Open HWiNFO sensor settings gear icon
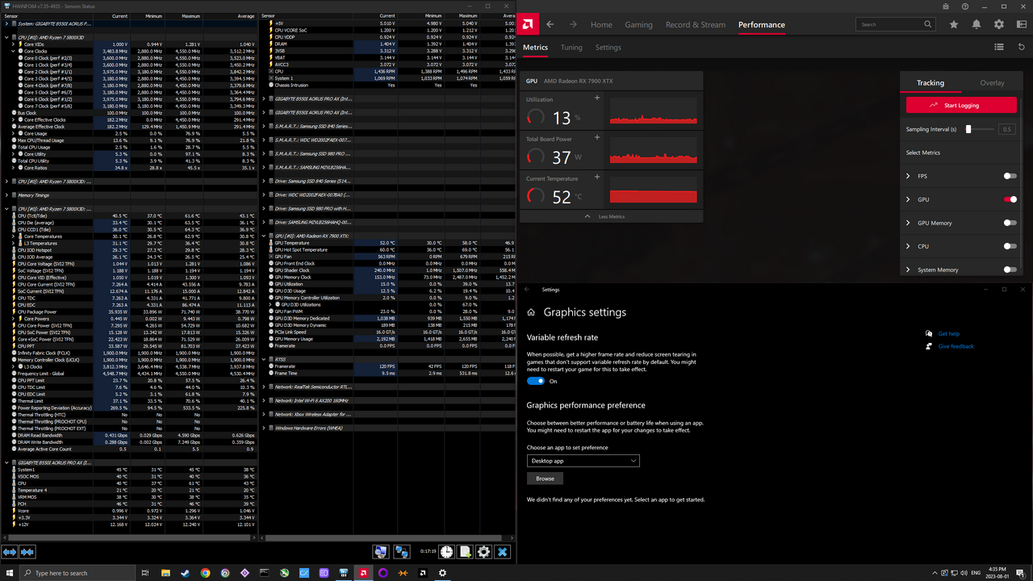The height and width of the screenshot is (581, 1033). (483, 552)
